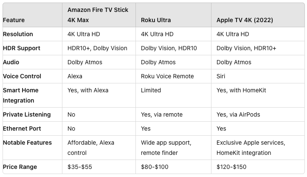
Task: Click the Audio row label
Action: click(11, 62)
